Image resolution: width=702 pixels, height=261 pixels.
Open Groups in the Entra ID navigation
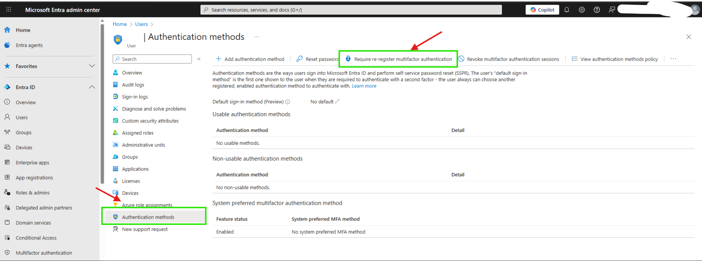(x=23, y=133)
